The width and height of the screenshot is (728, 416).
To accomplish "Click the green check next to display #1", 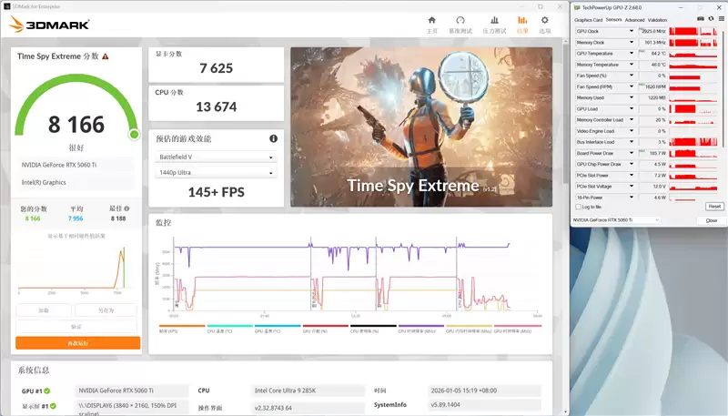I will (53, 406).
